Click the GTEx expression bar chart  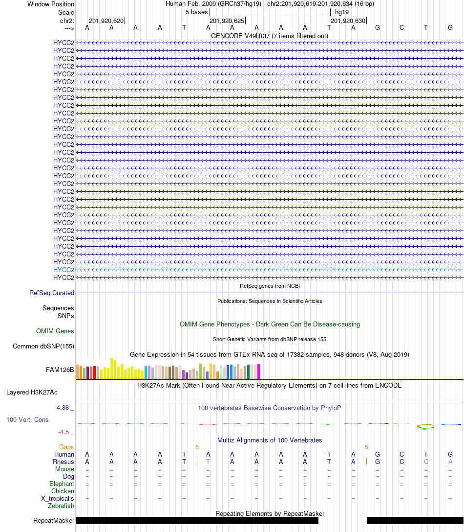(x=168, y=369)
